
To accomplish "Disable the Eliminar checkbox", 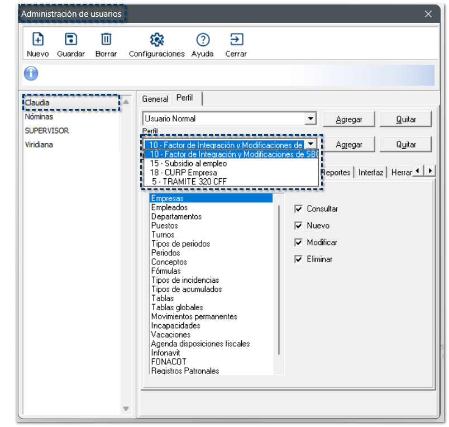I will pyautogui.click(x=298, y=259).
